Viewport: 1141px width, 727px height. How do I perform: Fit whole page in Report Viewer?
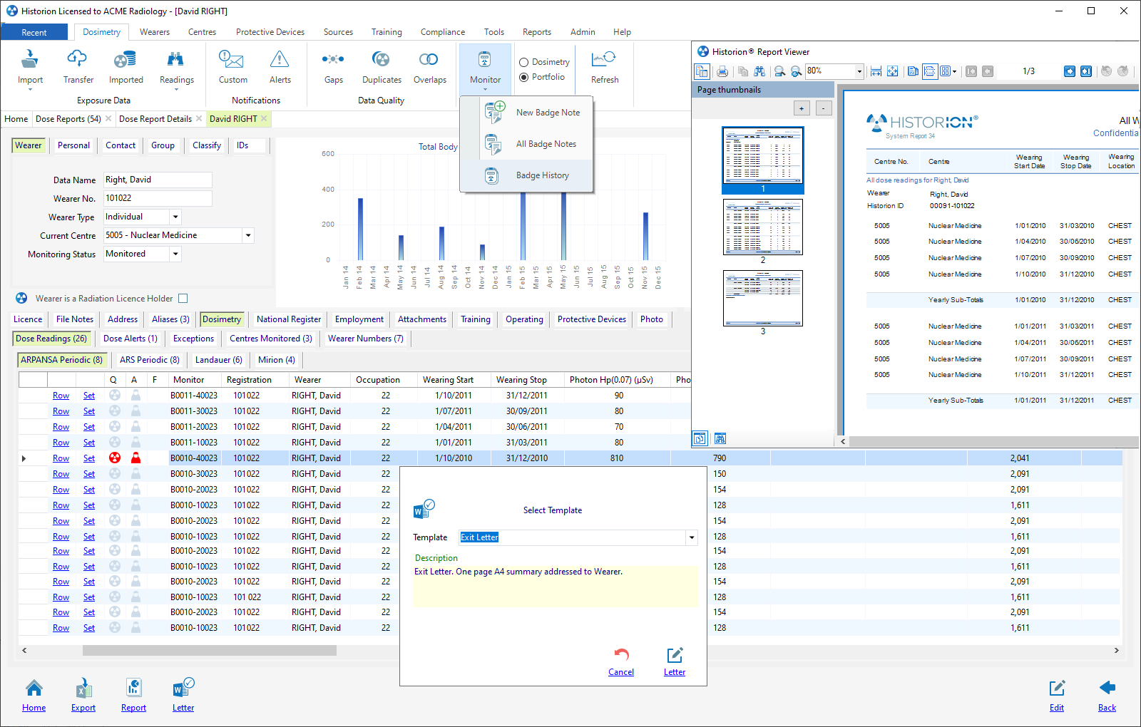click(x=892, y=71)
